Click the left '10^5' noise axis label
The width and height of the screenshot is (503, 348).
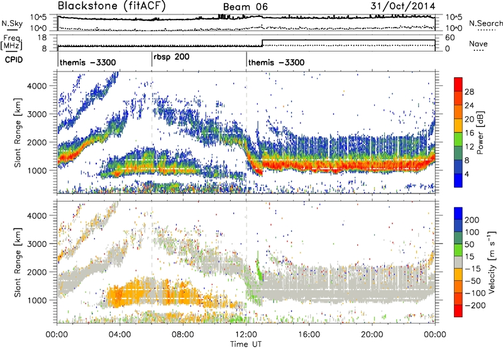coord(38,18)
